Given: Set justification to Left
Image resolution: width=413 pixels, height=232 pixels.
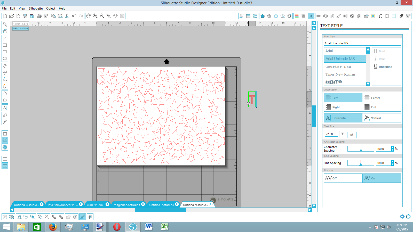Looking at the screenshot, I should [x=343, y=98].
